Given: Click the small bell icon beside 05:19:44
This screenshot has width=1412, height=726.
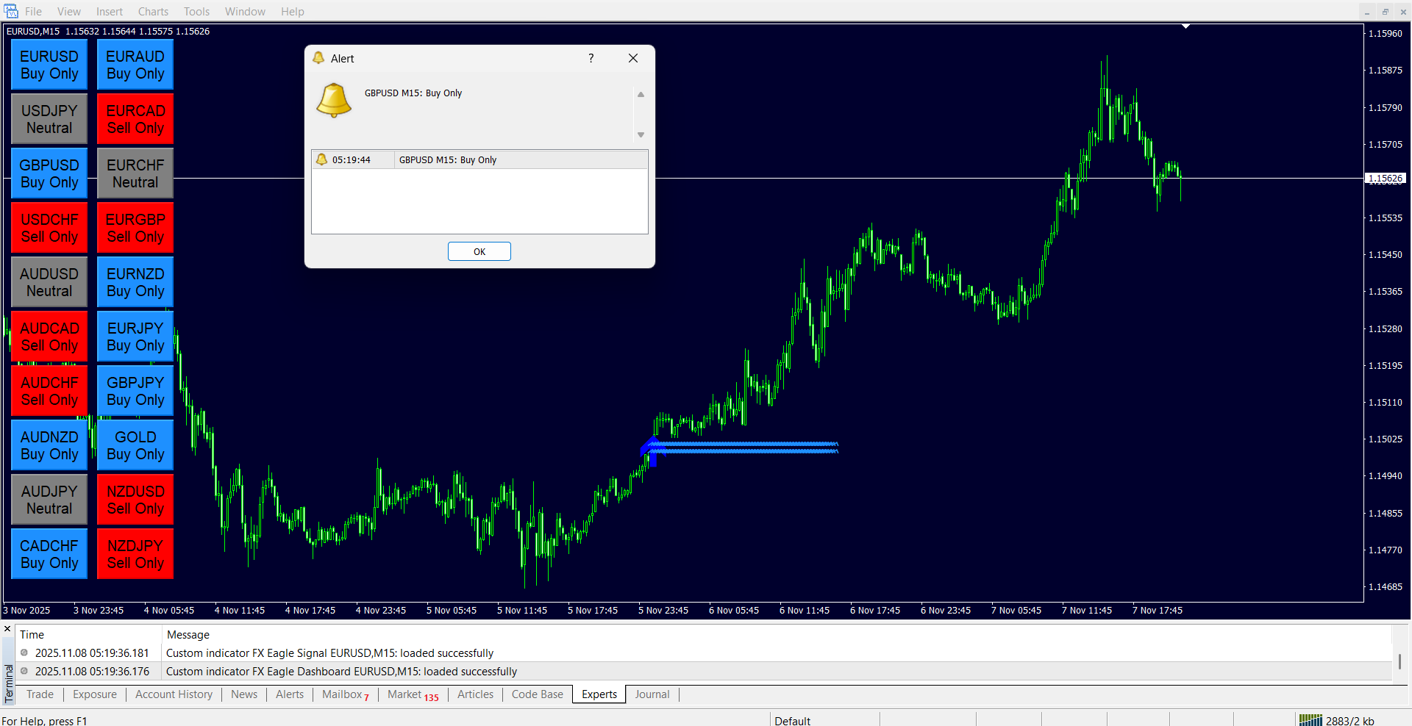Looking at the screenshot, I should tap(321, 159).
